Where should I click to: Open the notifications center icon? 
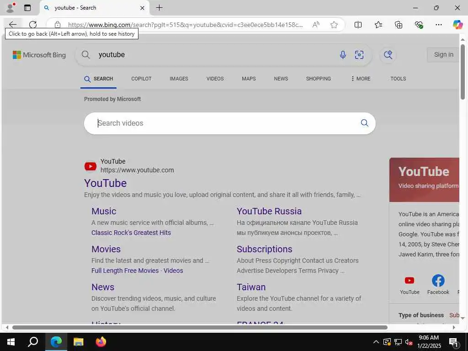tap(453, 342)
